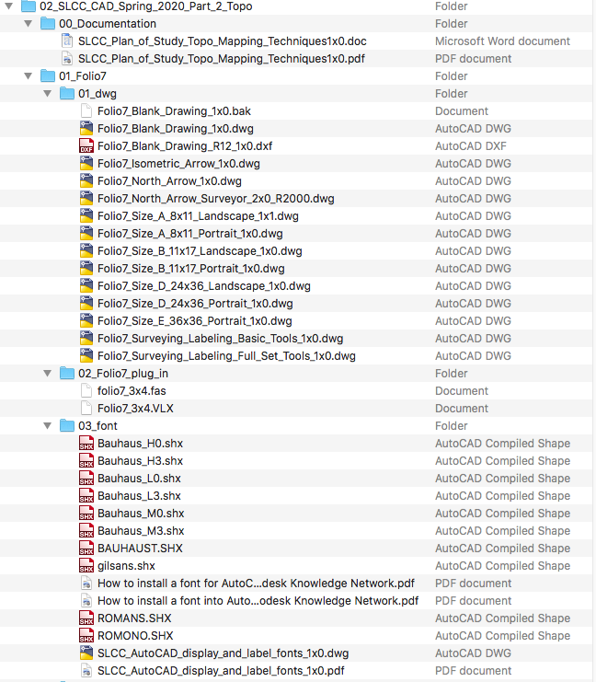Select file Folio7_Size_A_8x11_Portrait_1x0.dwg
The image size is (596, 682).
(x=190, y=234)
